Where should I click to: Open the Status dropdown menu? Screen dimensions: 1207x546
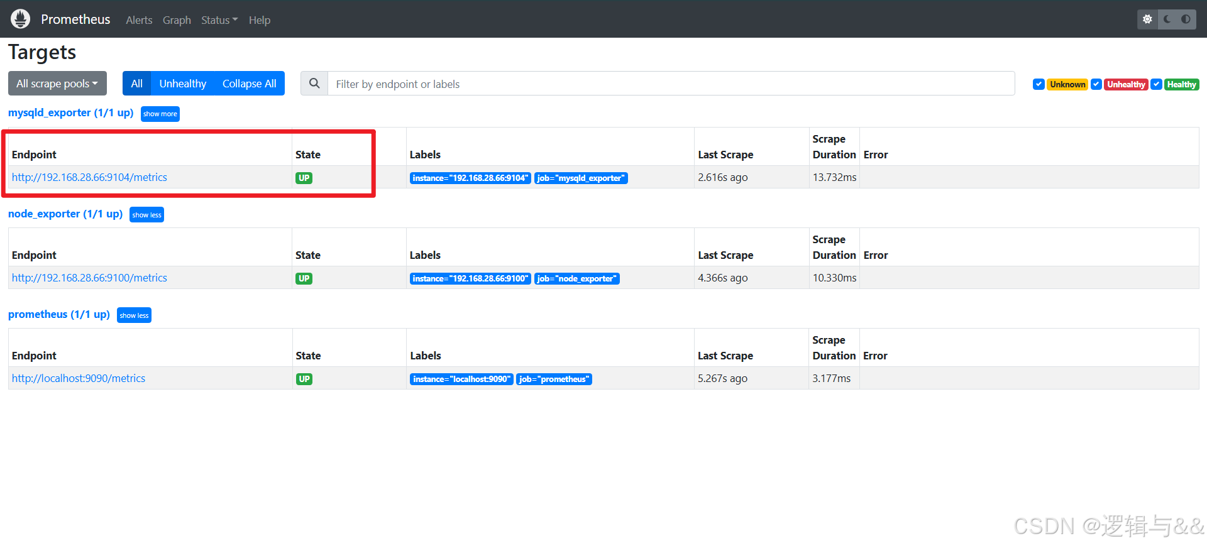click(x=219, y=20)
